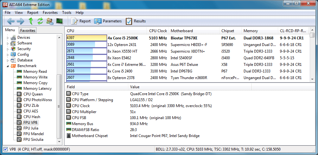Select FPU Julia benchmark

click(31, 128)
